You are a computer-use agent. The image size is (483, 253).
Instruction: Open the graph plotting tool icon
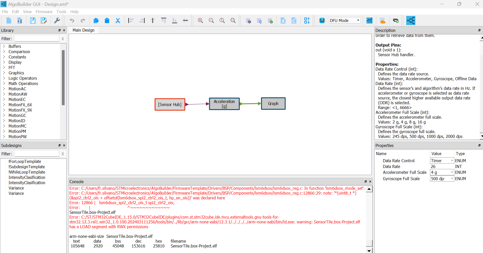point(369,20)
